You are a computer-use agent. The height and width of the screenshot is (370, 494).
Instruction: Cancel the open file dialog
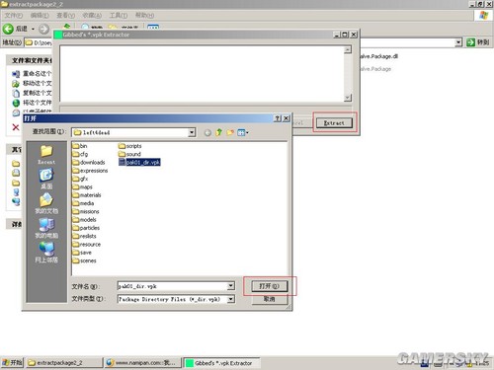click(270, 299)
